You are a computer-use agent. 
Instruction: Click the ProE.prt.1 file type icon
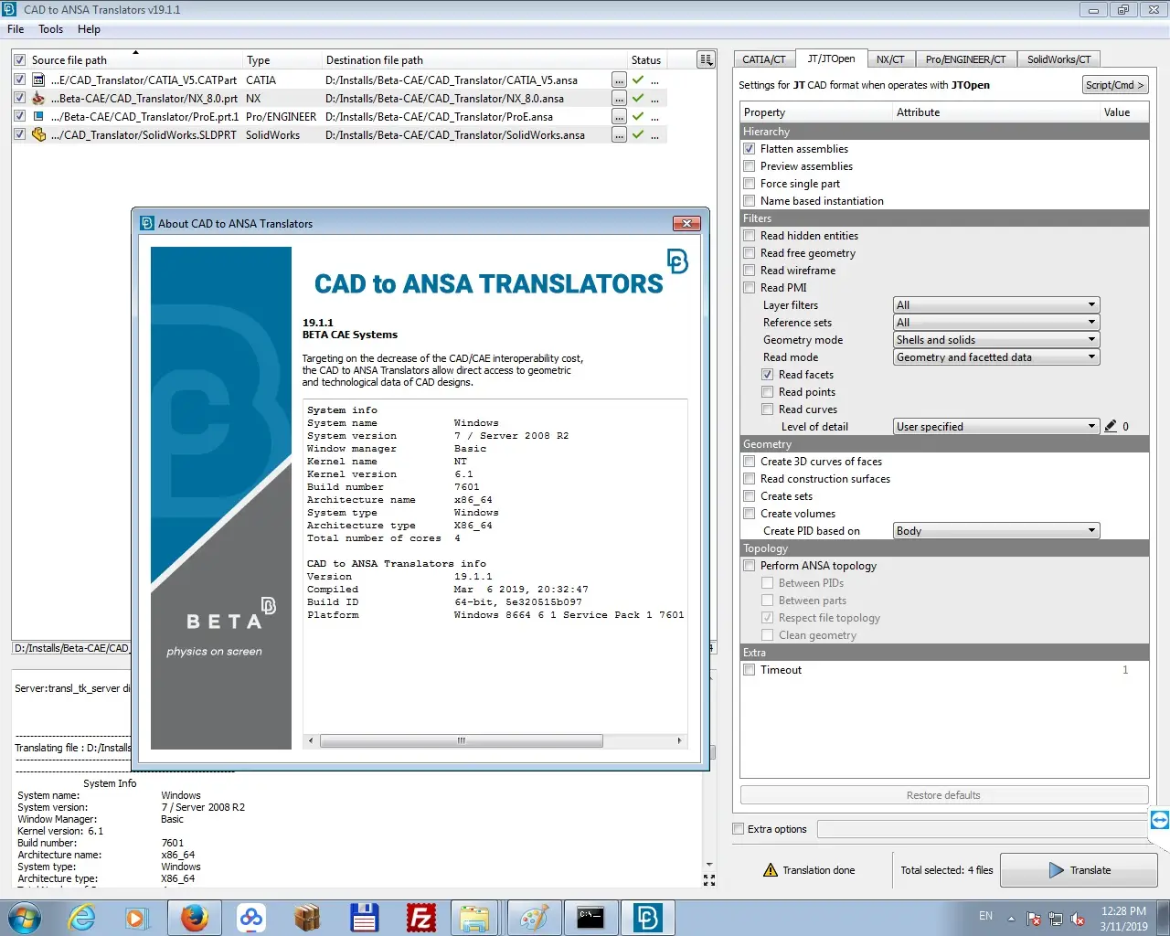[x=38, y=117]
